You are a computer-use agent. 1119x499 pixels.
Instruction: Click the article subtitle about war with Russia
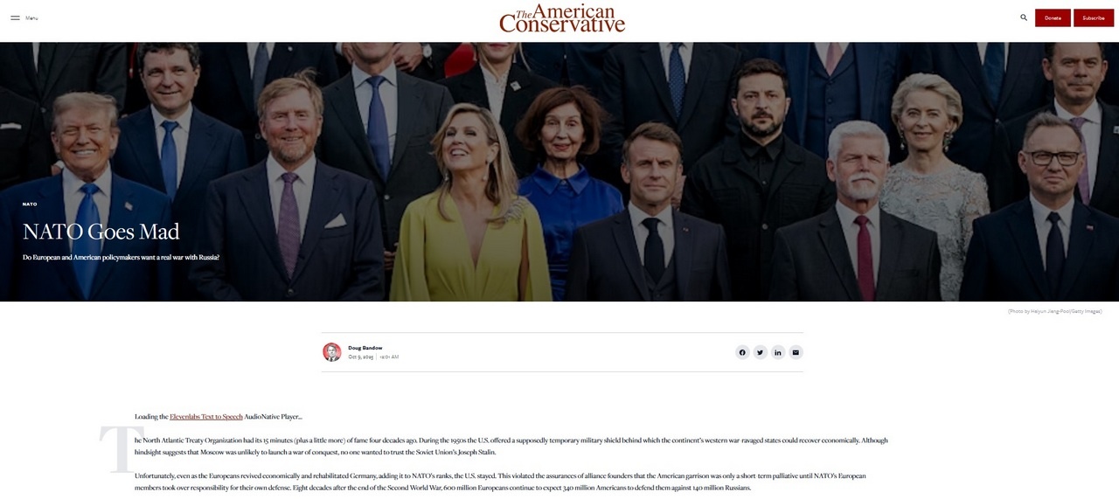click(x=121, y=257)
